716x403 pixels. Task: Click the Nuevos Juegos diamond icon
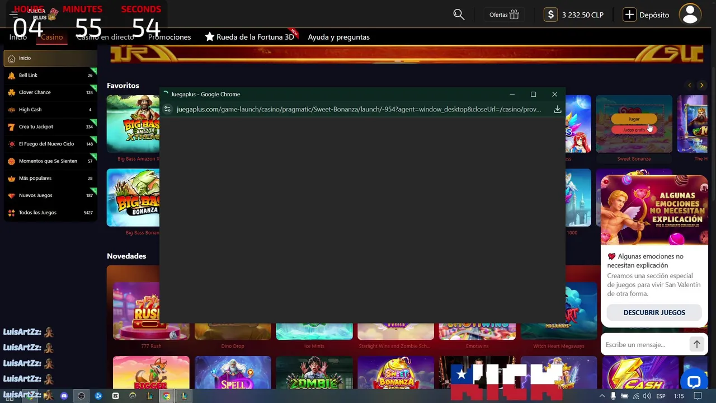coord(11,195)
